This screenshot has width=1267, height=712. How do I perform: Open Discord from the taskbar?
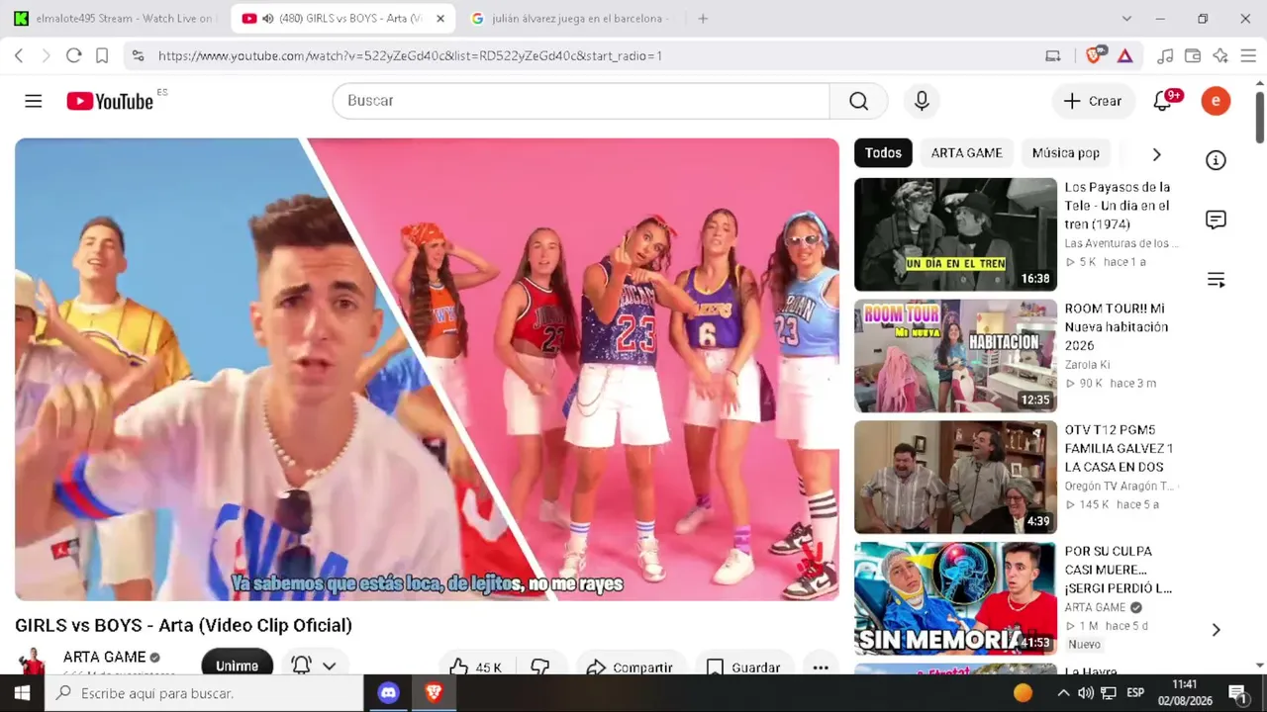pos(389,693)
